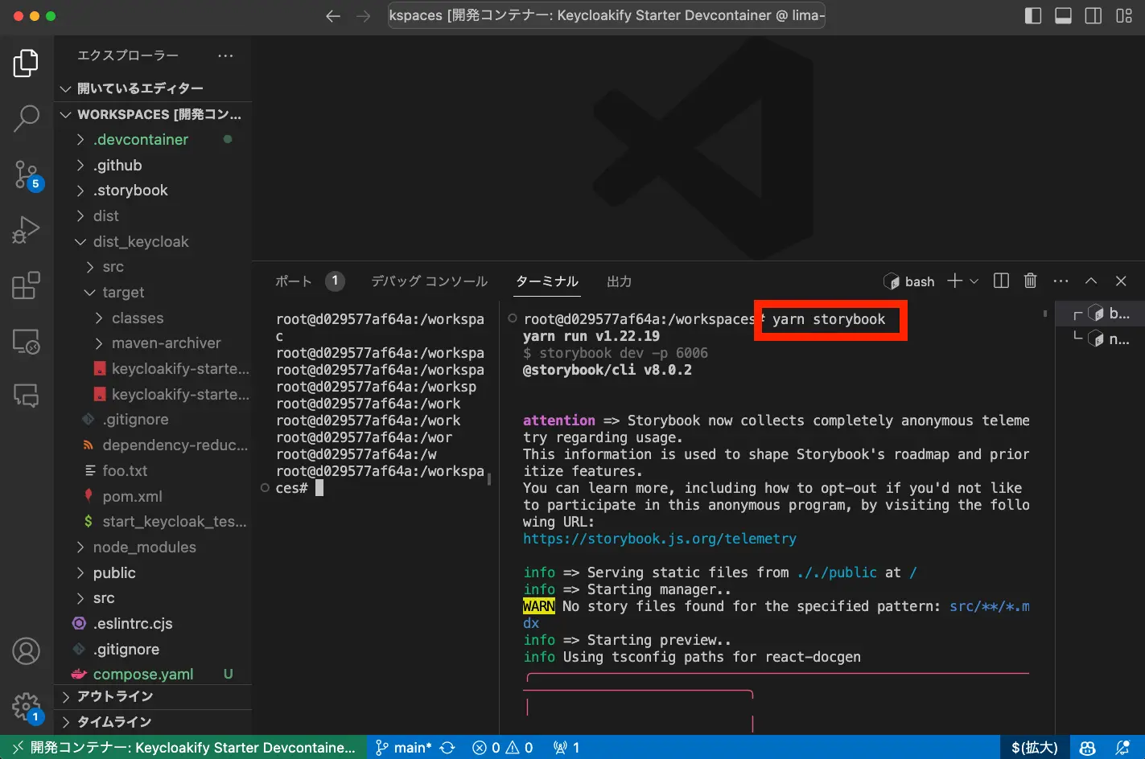Open new terminal launch profile dropdown

(974, 281)
